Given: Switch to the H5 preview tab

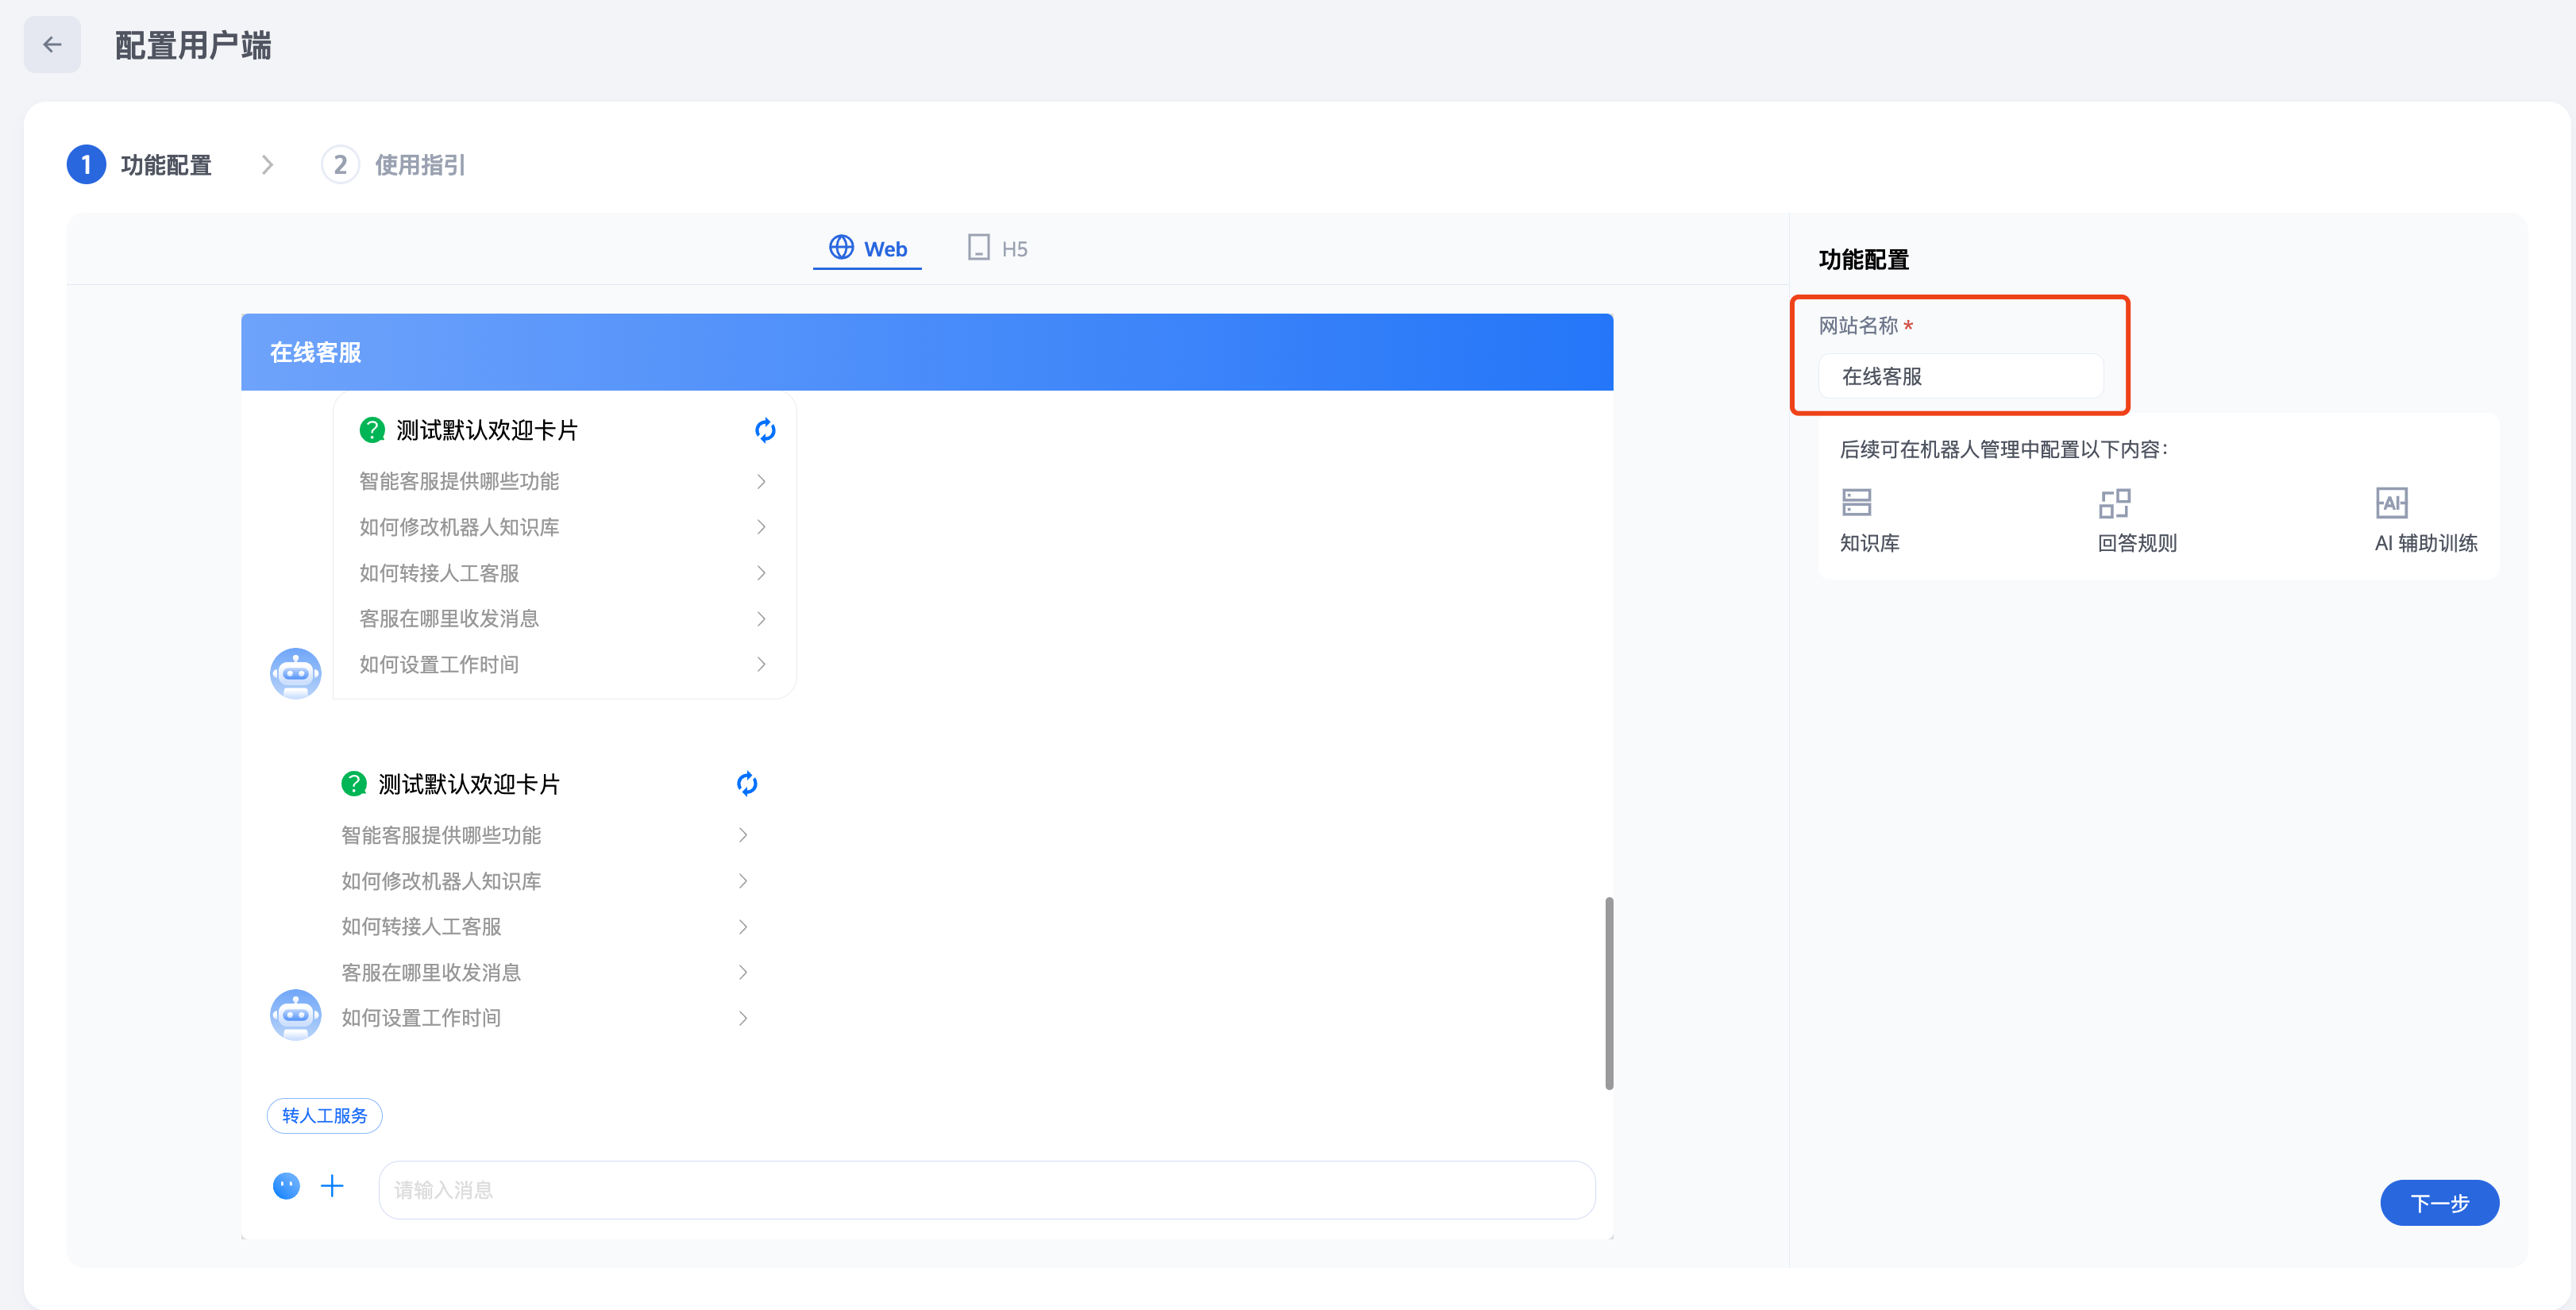Looking at the screenshot, I should [x=998, y=248].
